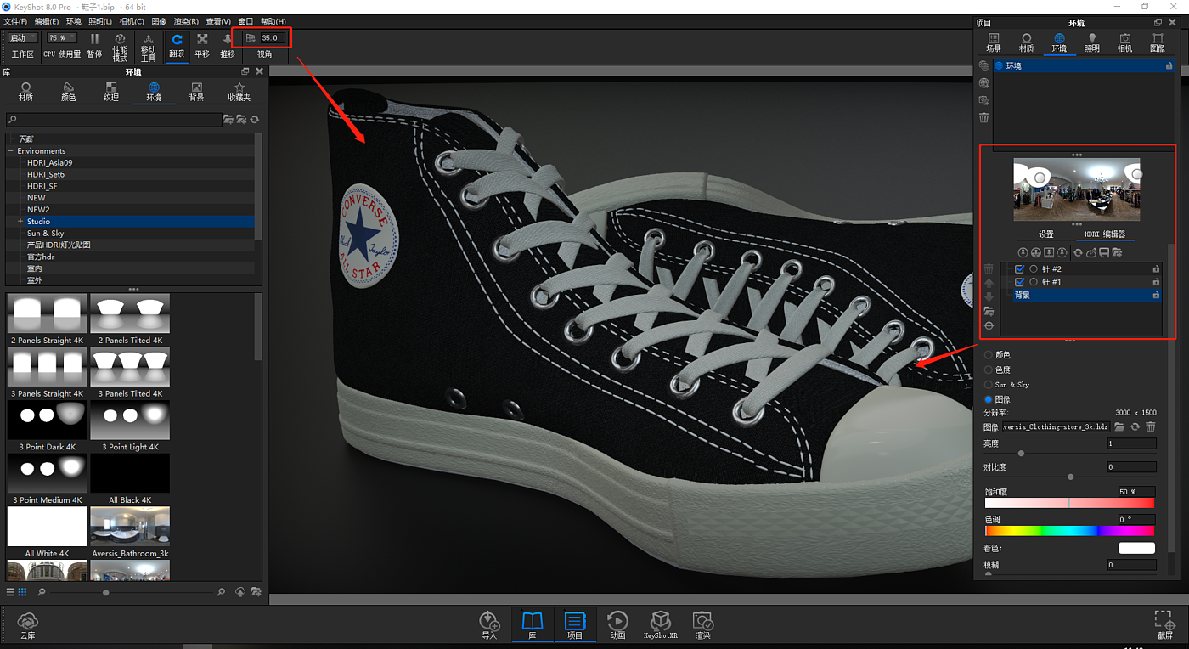Expand the Studio folder in the tree
This screenshot has height=649, width=1189.
point(20,222)
